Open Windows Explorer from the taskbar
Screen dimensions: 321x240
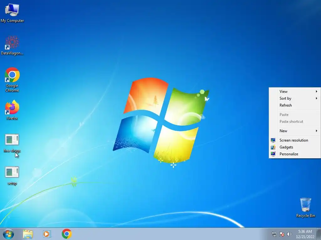pyautogui.click(x=28, y=234)
